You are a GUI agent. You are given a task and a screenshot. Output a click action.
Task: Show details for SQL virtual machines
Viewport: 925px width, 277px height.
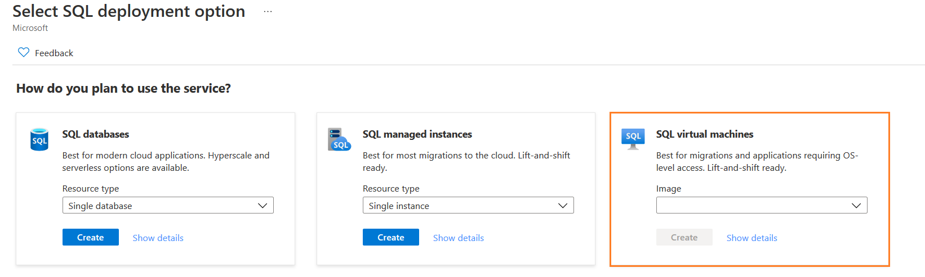[752, 238]
